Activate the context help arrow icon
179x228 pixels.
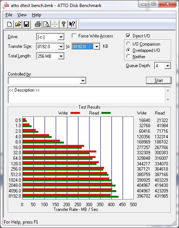[72, 24]
